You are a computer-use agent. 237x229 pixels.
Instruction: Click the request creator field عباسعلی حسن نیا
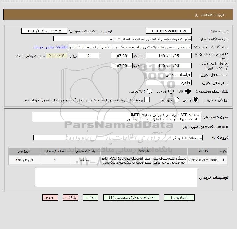130,47
